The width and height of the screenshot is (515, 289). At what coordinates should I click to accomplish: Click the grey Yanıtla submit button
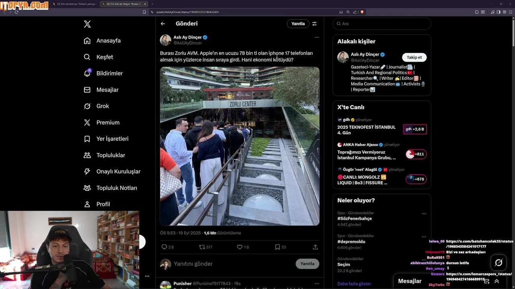[x=307, y=264]
